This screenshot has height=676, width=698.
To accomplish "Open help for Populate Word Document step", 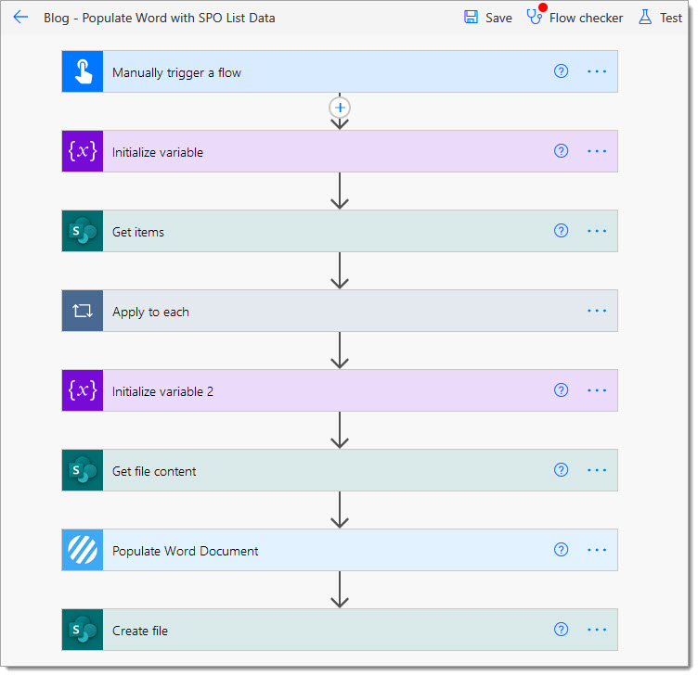I will pyautogui.click(x=561, y=549).
